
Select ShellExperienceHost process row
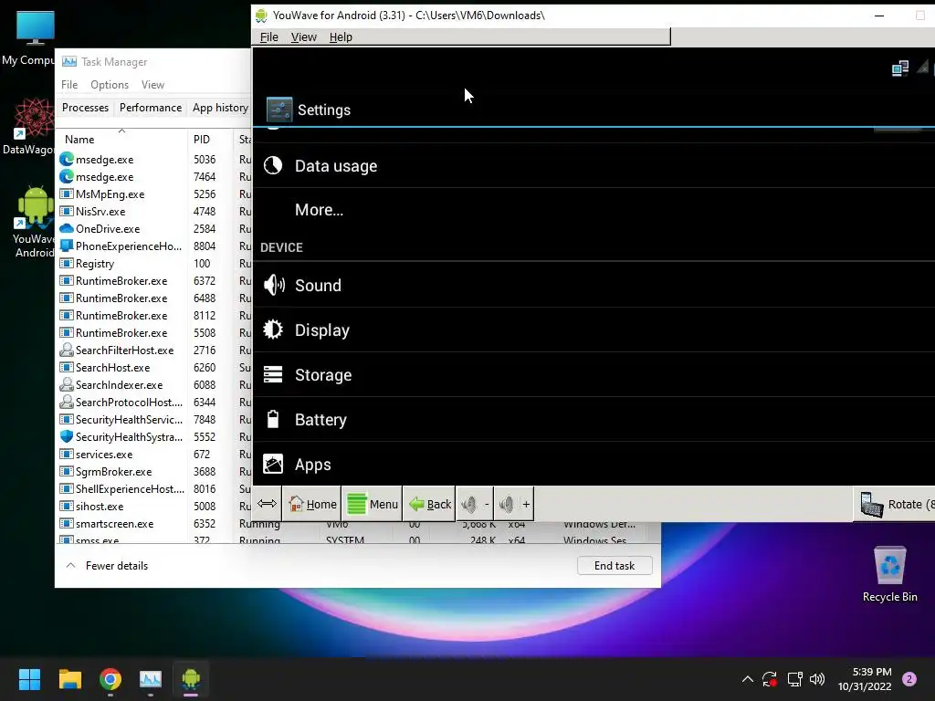[x=155, y=489]
